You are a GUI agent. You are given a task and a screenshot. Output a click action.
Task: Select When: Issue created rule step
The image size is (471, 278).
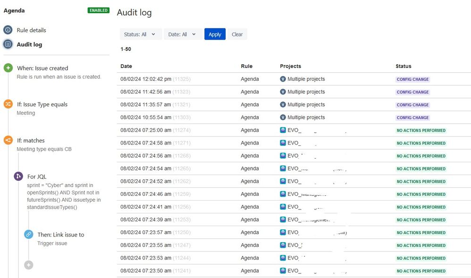point(42,68)
